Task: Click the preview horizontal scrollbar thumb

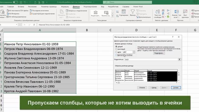Action: tap(118, 83)
